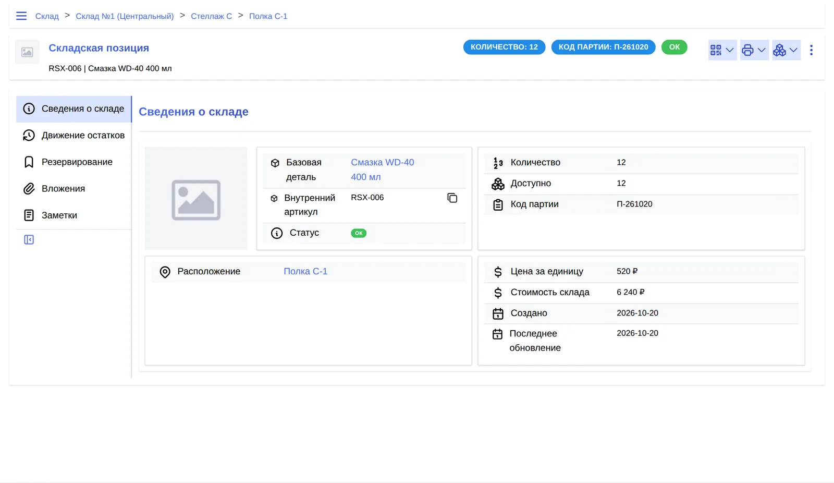Click the stock item header thumbnail
This screenshot has height=483, width=834.
(x=27, y=52)
